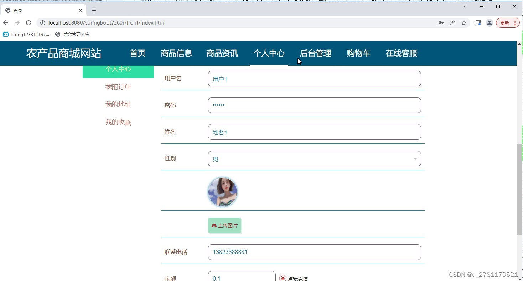
Task: Open 我的订单 in the sidebar
Action: (x=118, y=87)
